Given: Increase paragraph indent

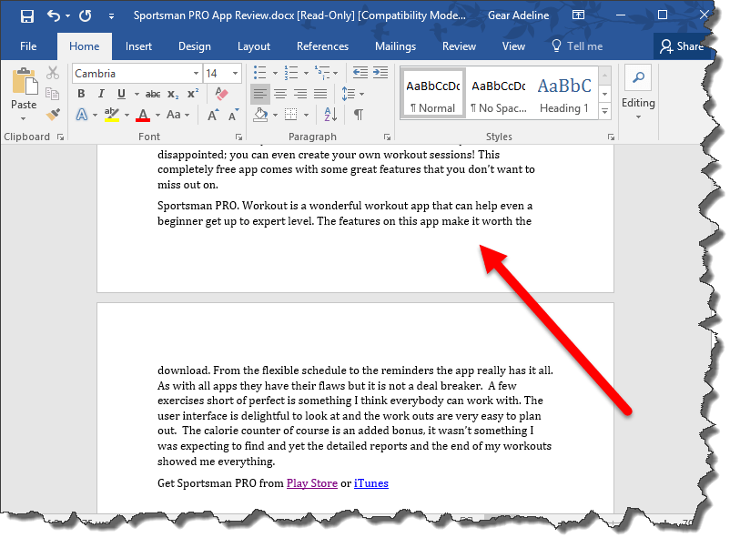Looking at the screenshot, I should tap(380, 73).
